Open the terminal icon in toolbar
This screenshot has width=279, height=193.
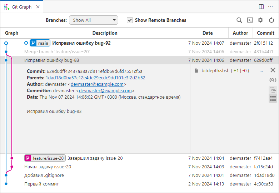(250, 20)
